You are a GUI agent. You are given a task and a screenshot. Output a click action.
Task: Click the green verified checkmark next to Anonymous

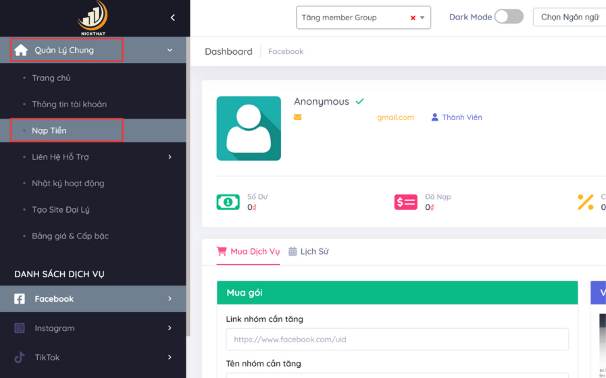coord(360,101)
